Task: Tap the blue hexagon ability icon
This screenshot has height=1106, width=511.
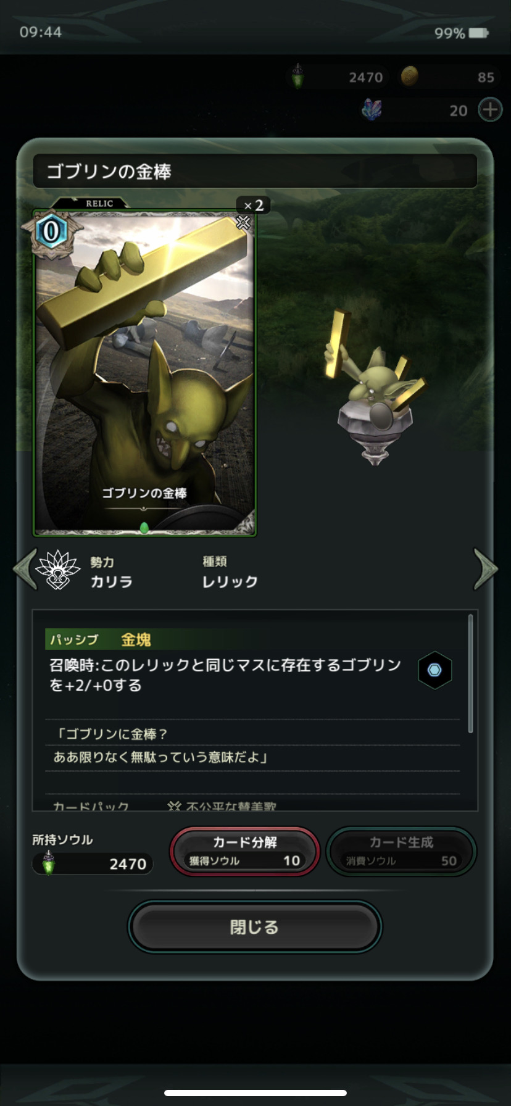Action: tap(435, 670)
